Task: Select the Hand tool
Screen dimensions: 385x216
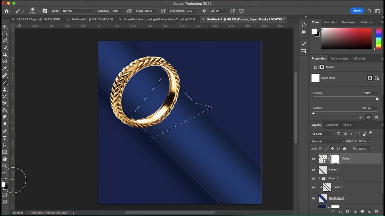Action: click(5, 159)
